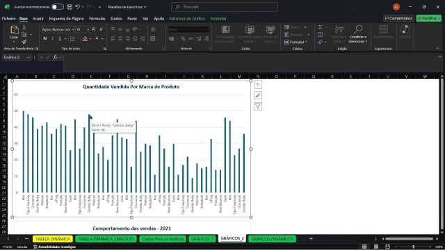Expand the formula bar chevron
Viewport: 445px width, 250px height.
[x=439, y=57]
